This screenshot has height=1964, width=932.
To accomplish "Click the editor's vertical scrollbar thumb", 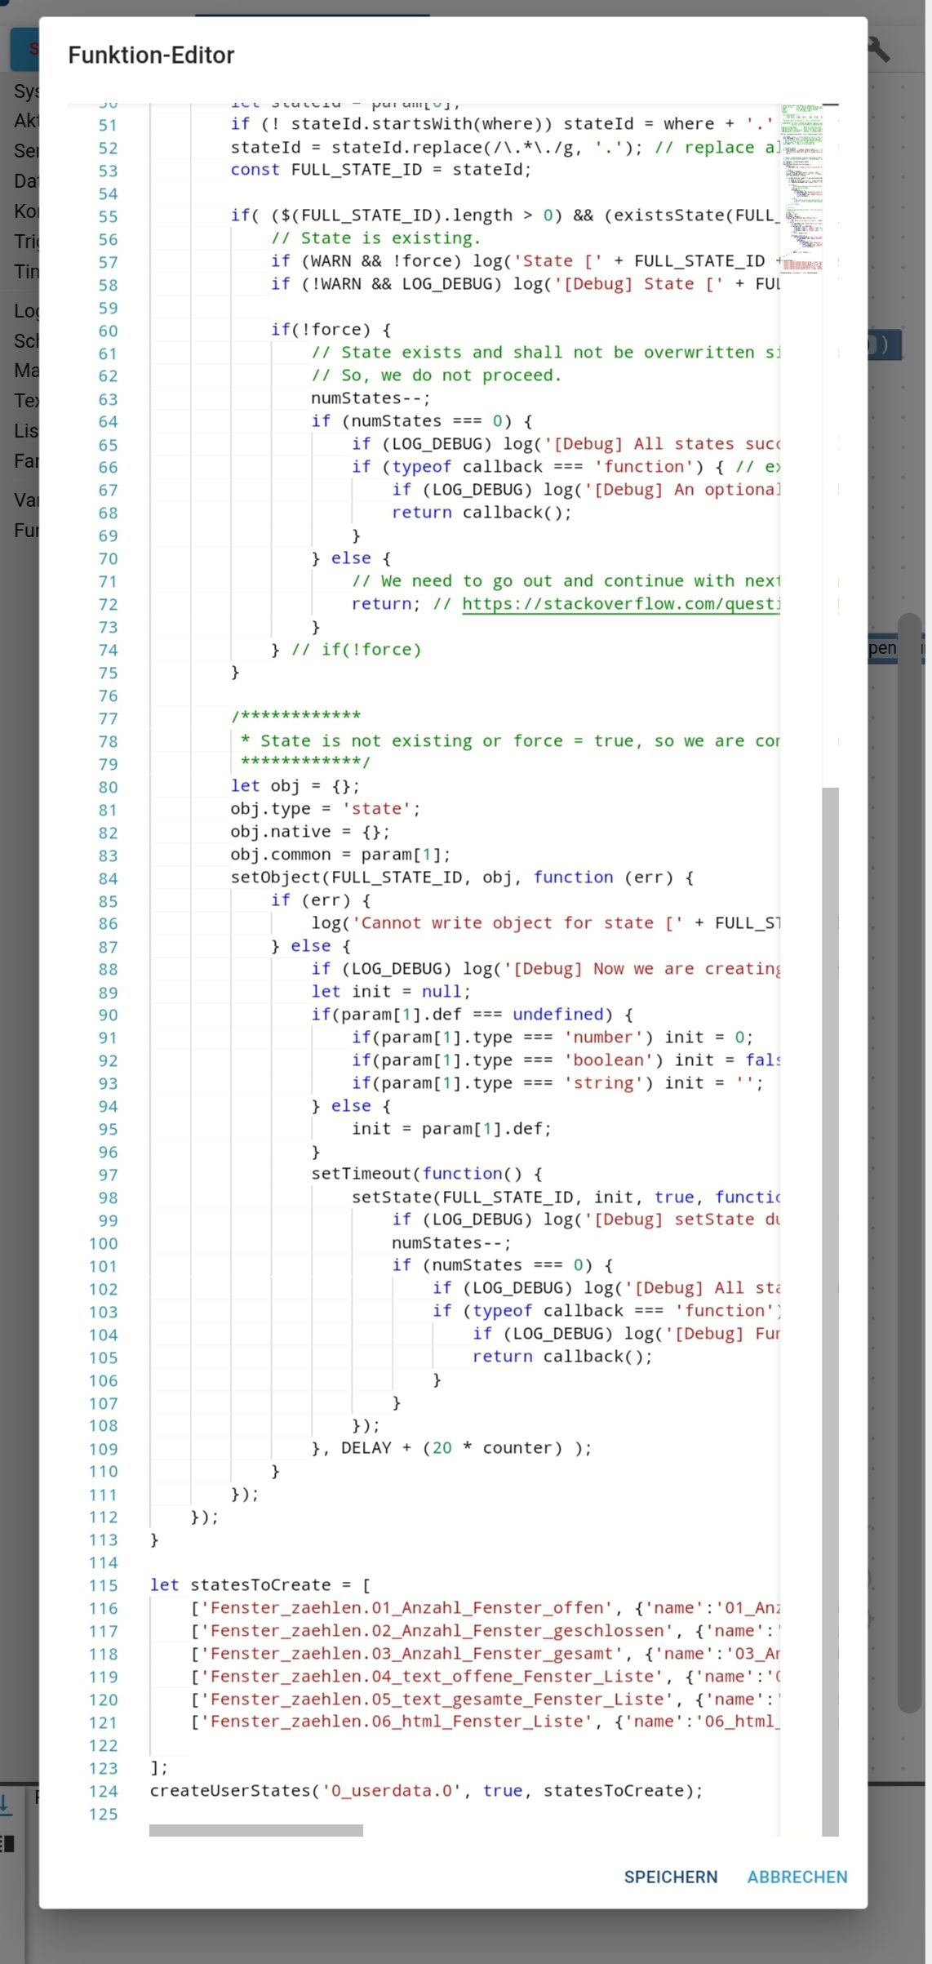I will tap(830, 1312).
